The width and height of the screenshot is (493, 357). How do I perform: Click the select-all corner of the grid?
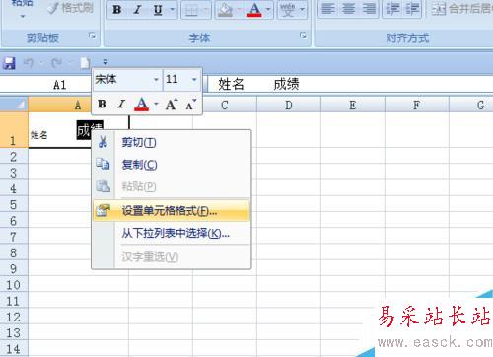coord(14,105)
